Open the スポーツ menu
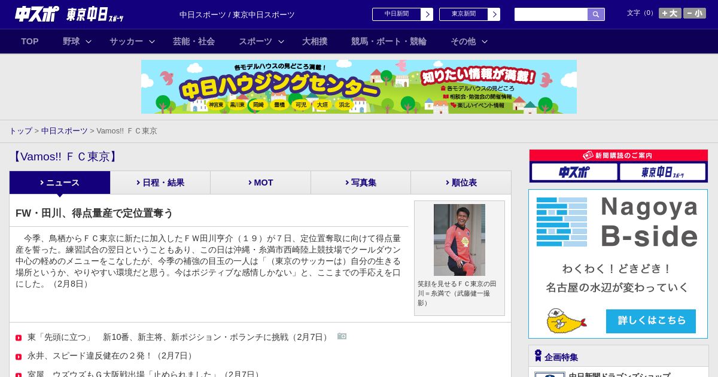Image resolution: width=718 pixels, height=377 pixels. tap(255, 41)
